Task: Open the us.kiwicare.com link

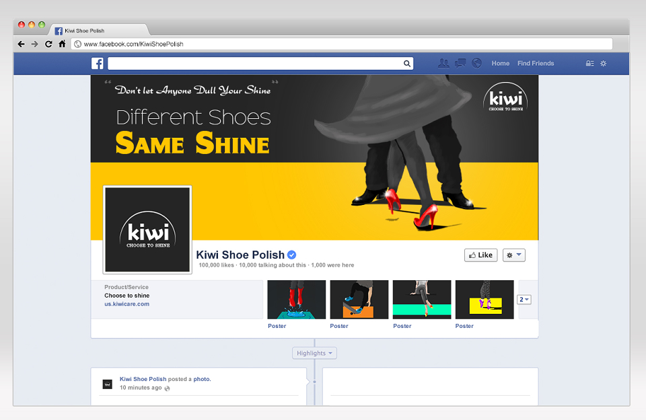Action: pos(127,304)
